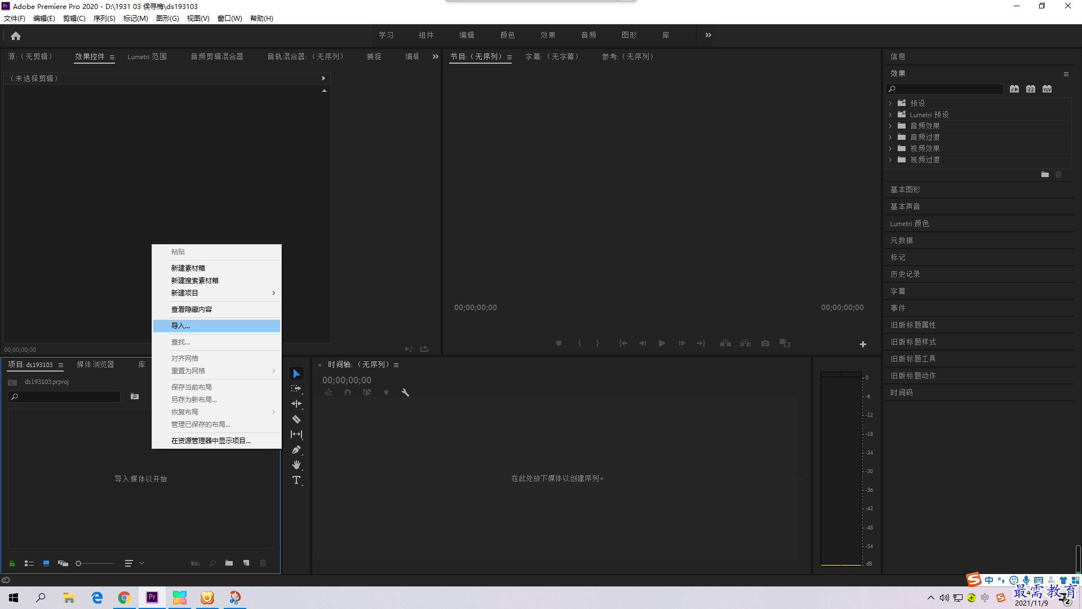This screenshot has height=609, width=1082.
Task: Open the 颜色 workspace
Action: point(507,35)
